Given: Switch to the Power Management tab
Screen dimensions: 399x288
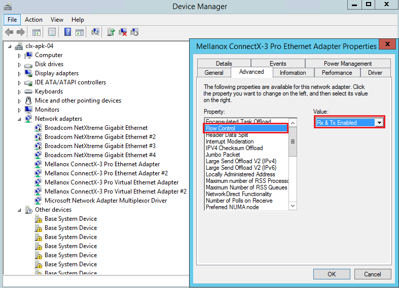Looking at the screenshot, I should pyautogui.click(x=347, y=64).
